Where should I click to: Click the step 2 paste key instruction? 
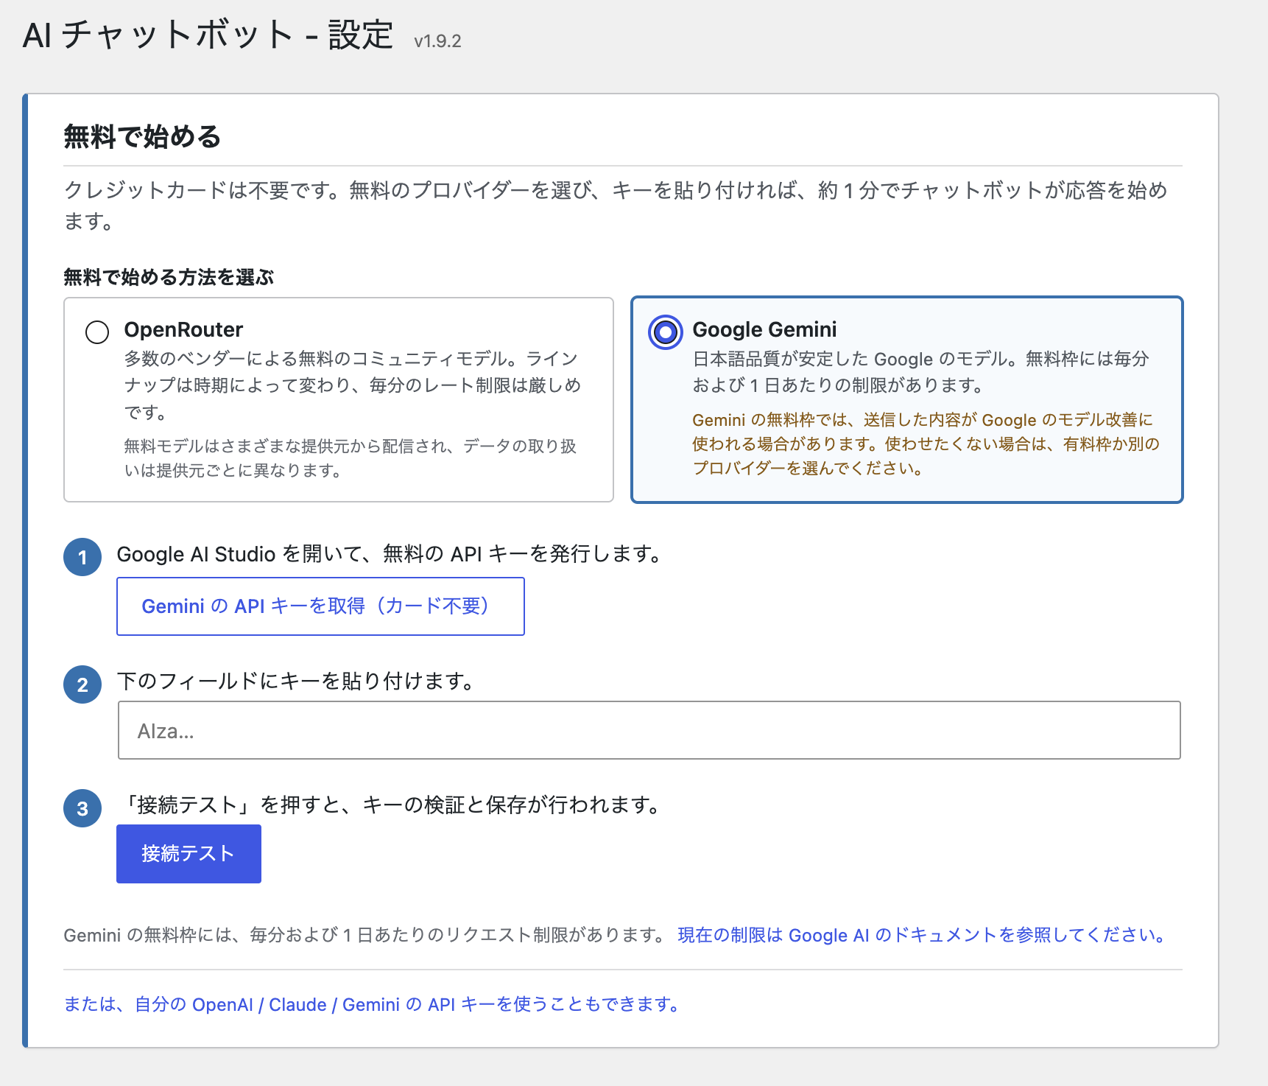pyautogui.click(x=297, y=681)
